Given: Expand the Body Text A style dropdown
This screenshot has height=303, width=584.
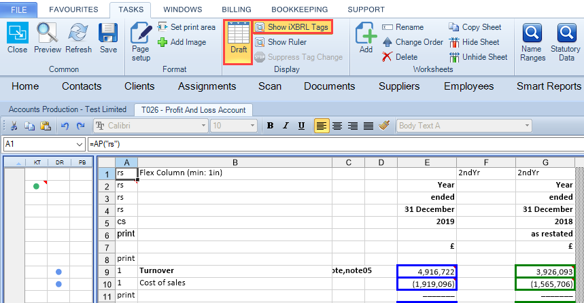Looking at the screenshot, I should point(527,126).
